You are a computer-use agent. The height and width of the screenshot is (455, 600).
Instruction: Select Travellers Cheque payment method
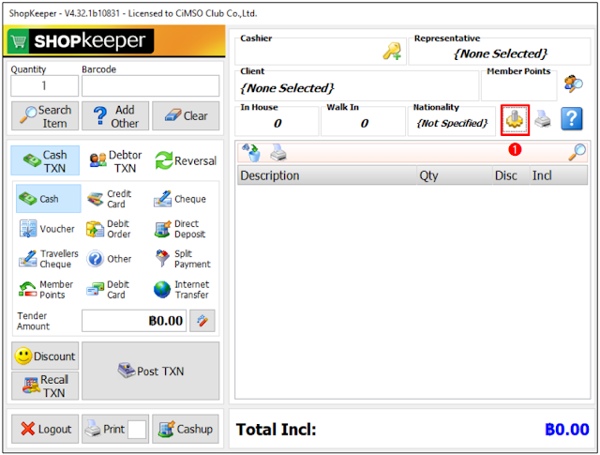pyautogui.click(x=49, y=259)
